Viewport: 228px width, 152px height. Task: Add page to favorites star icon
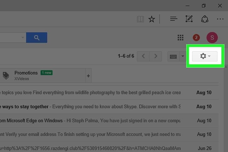click(x=152, y=19)
